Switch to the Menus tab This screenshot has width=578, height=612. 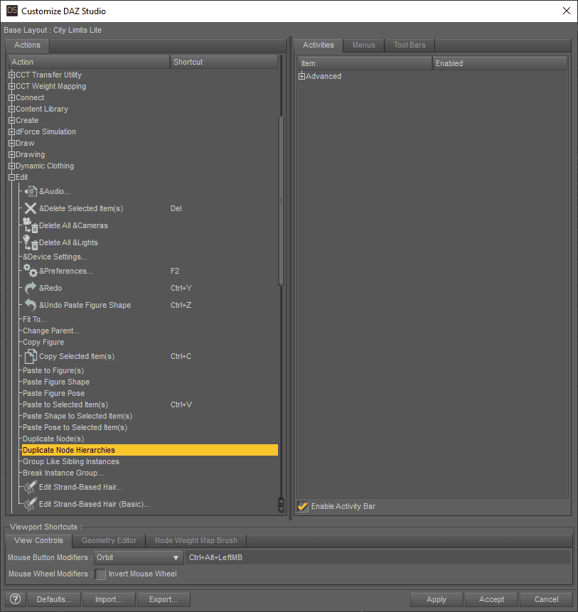(363, 45)
